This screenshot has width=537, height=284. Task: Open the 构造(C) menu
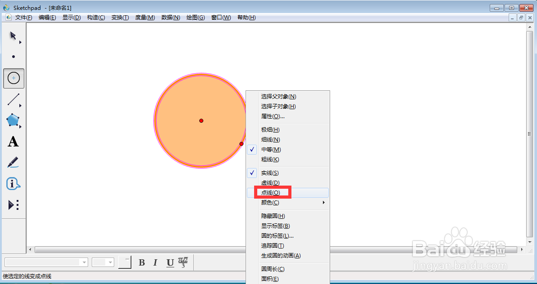[96, 18]
